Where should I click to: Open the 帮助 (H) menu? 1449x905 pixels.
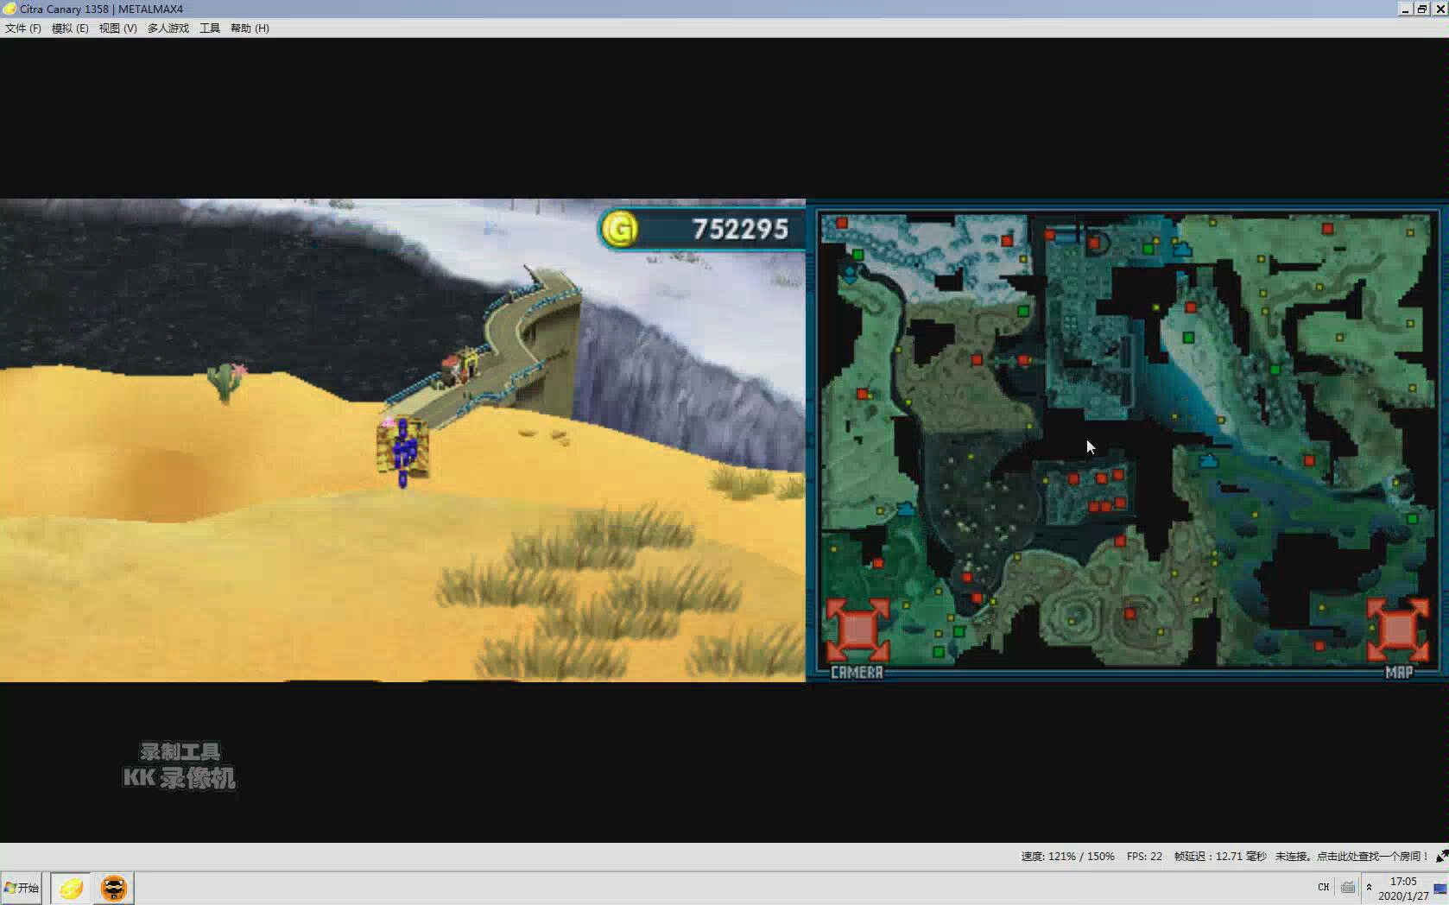point(250,28)
